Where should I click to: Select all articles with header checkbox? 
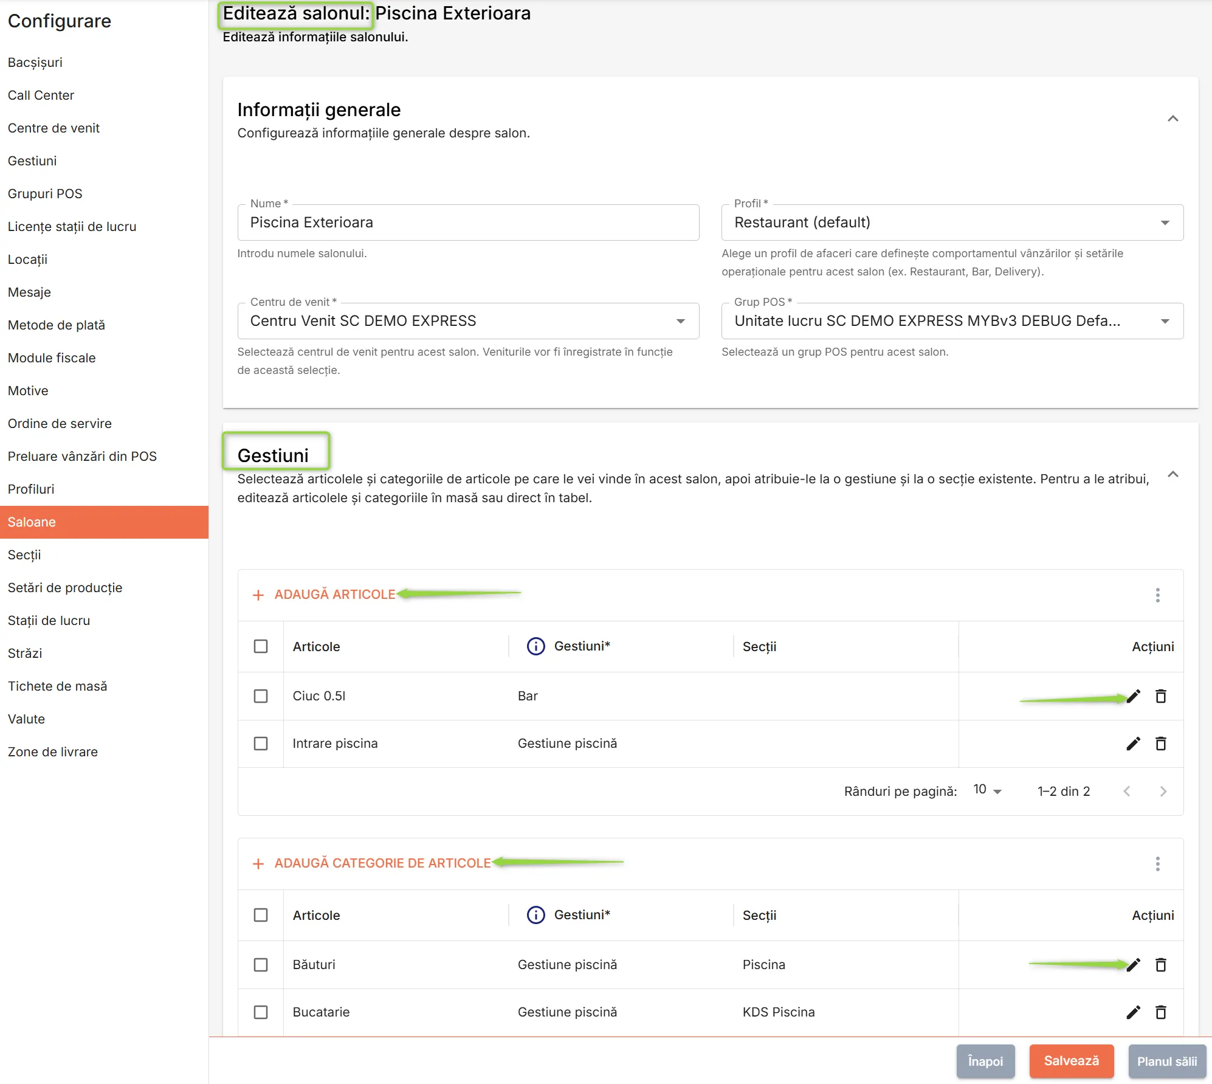click(x=261, y=646)
